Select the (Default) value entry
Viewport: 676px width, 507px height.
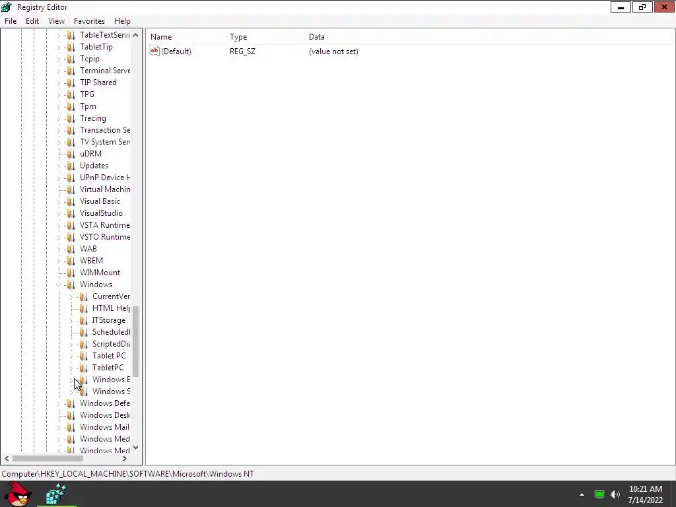point(176,51)
